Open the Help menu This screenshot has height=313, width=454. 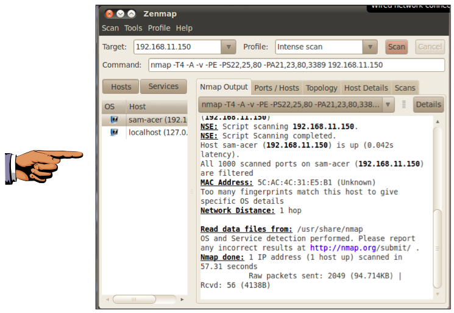pos(184,28)
